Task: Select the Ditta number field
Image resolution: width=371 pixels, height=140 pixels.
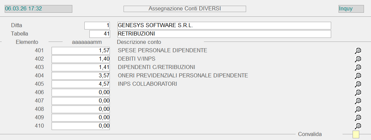Action: 97,25
